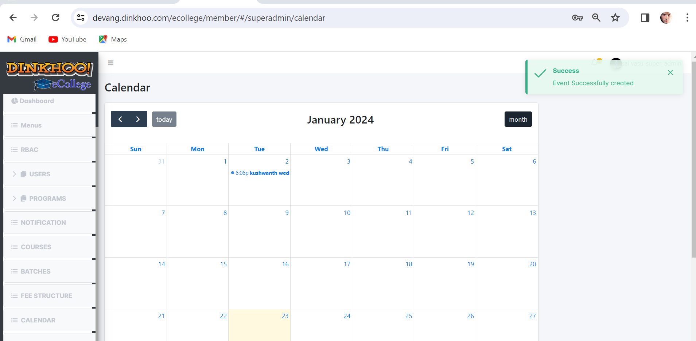Click the Calendar page heading
Image resolution: width=696 pixels, height=341 pixels.
click(127, 87)
